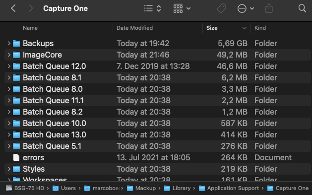The image size is (312, 195).
Task: Click the Styles folder name
Action: 34,169
